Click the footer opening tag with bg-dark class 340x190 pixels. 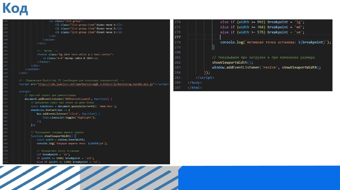coord(75,55)
